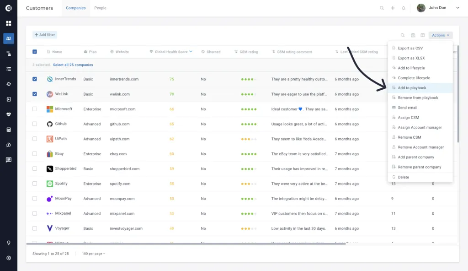Uncheck the InnerTrends row checkbox
468x271 pixels.
[x=35, y=79]
